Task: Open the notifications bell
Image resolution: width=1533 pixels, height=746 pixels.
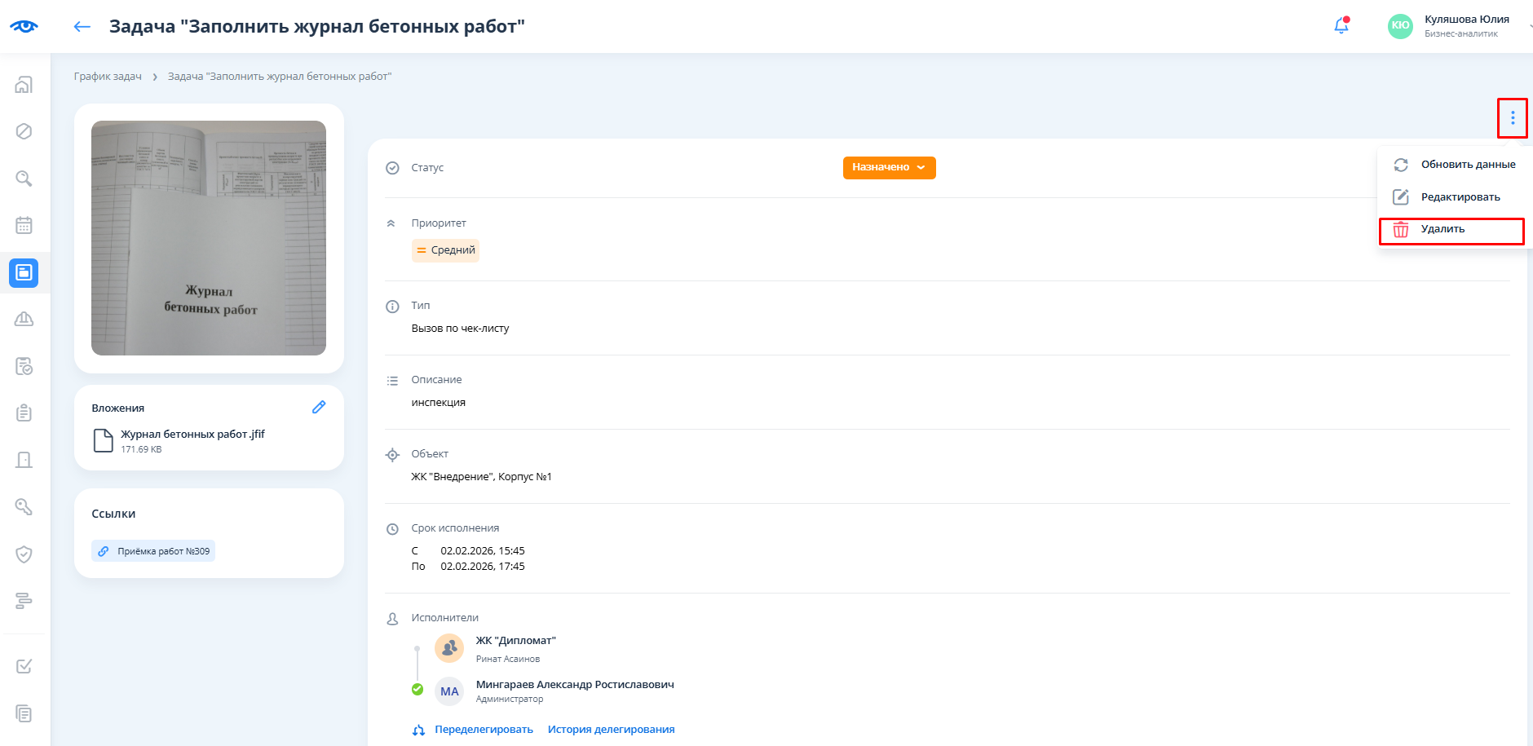Action: click(1341, 26)
